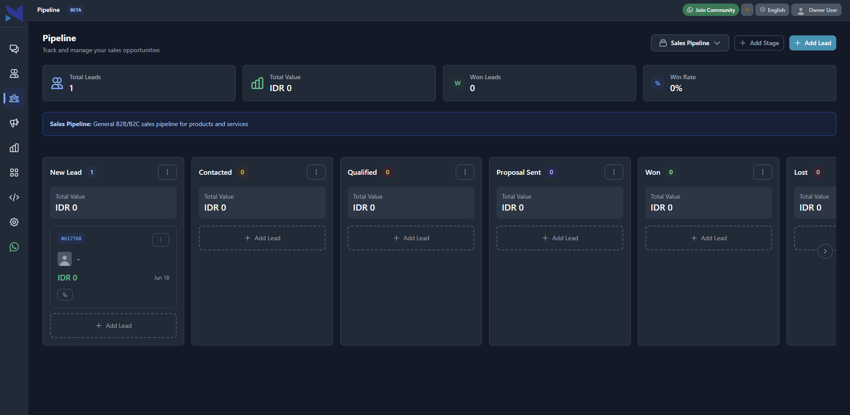The width and height of the screenshot is (850, 415).
Task: Open the settings gear sidebar icon
Action: click(x=14, y=222)
